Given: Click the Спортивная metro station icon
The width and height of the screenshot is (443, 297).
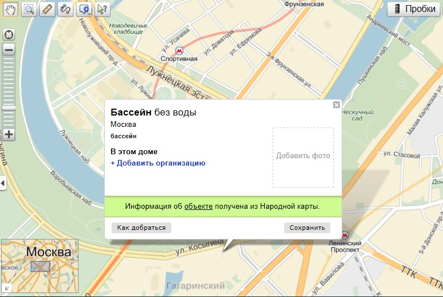Looking at the screenshot, I should point(179,51).
